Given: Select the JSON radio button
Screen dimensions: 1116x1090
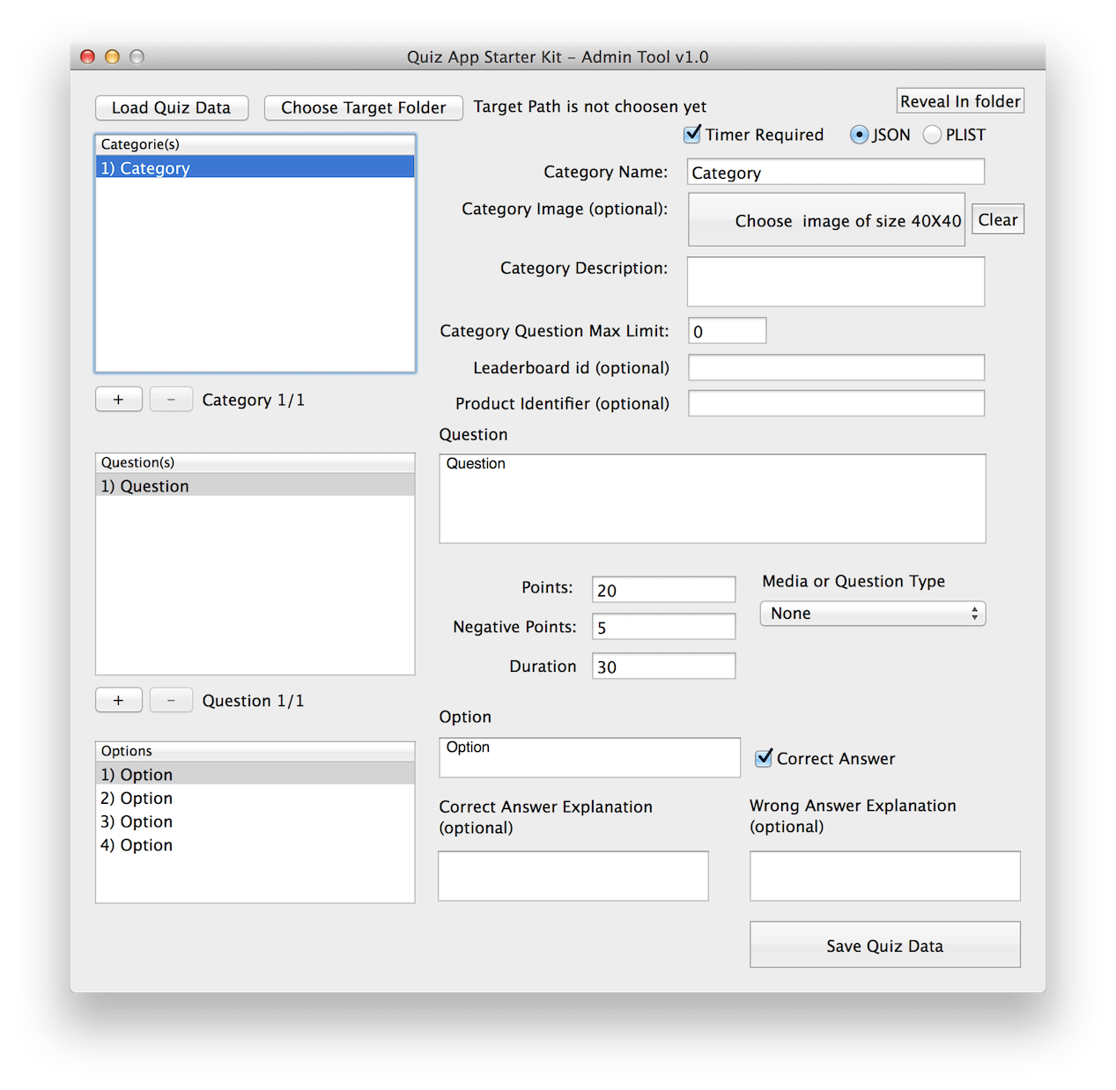Looking at the screenshot, I should click(x=859, y=135).
